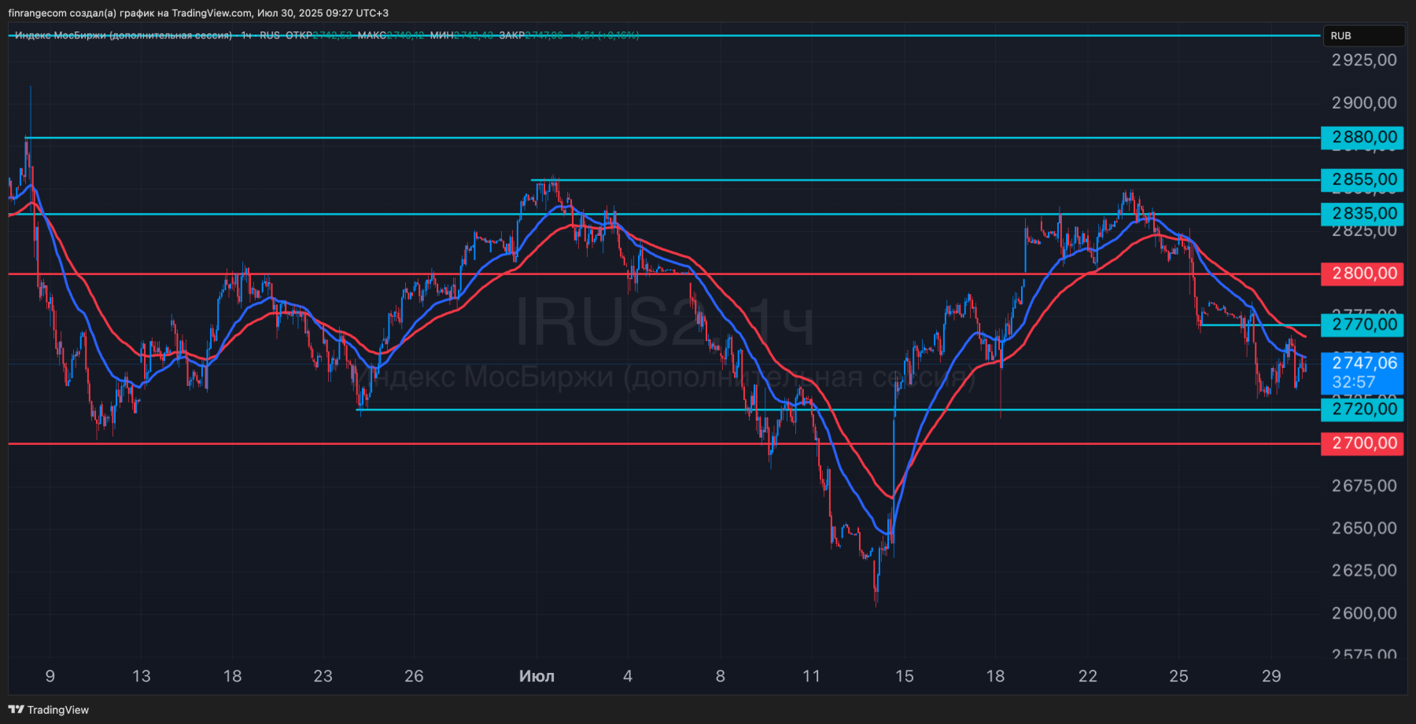The height and width of the screenshot is (724, 1416).
Task: Select the 2880,00 cyan price label
Action: [1363, 138]
